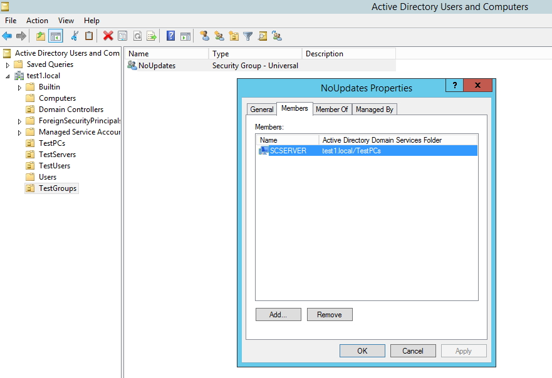Switch to the Member Of tab
Screen dimensions: 552x378
coord(331,110)
